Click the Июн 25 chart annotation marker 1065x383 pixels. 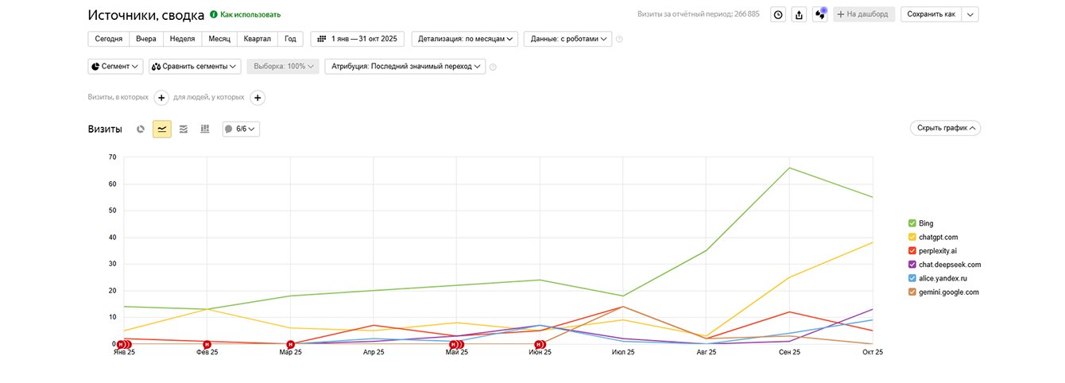pos(540,344)
